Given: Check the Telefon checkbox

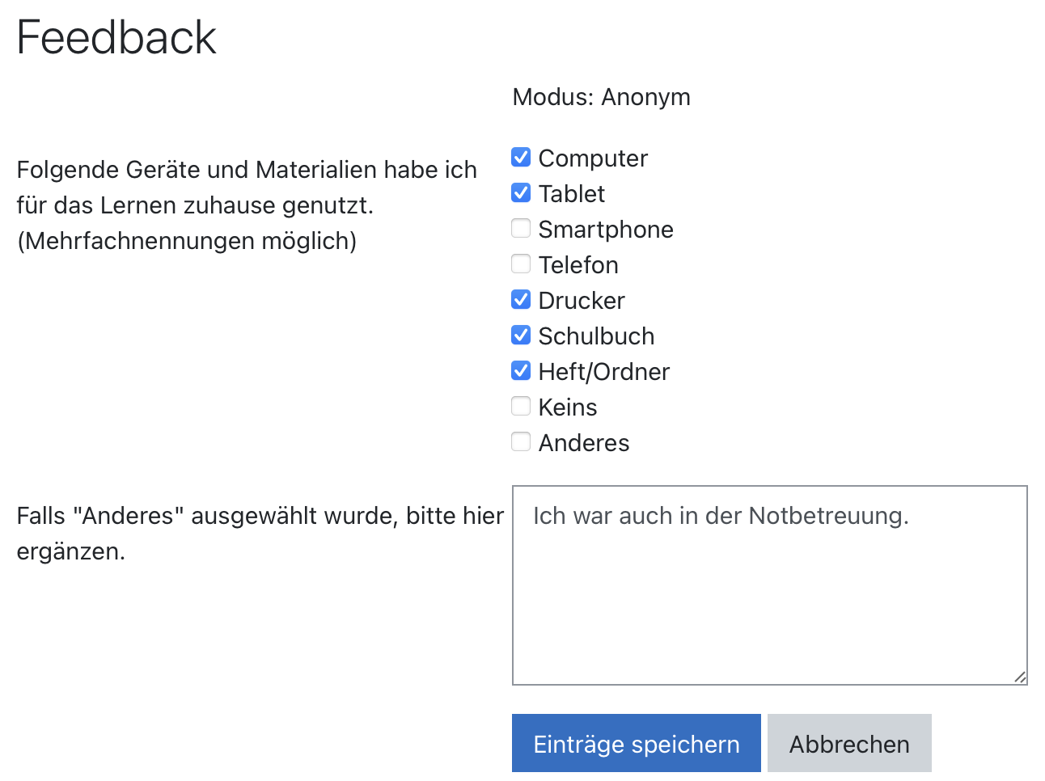Looking at the screenshot, I should [x=521, y=264].
